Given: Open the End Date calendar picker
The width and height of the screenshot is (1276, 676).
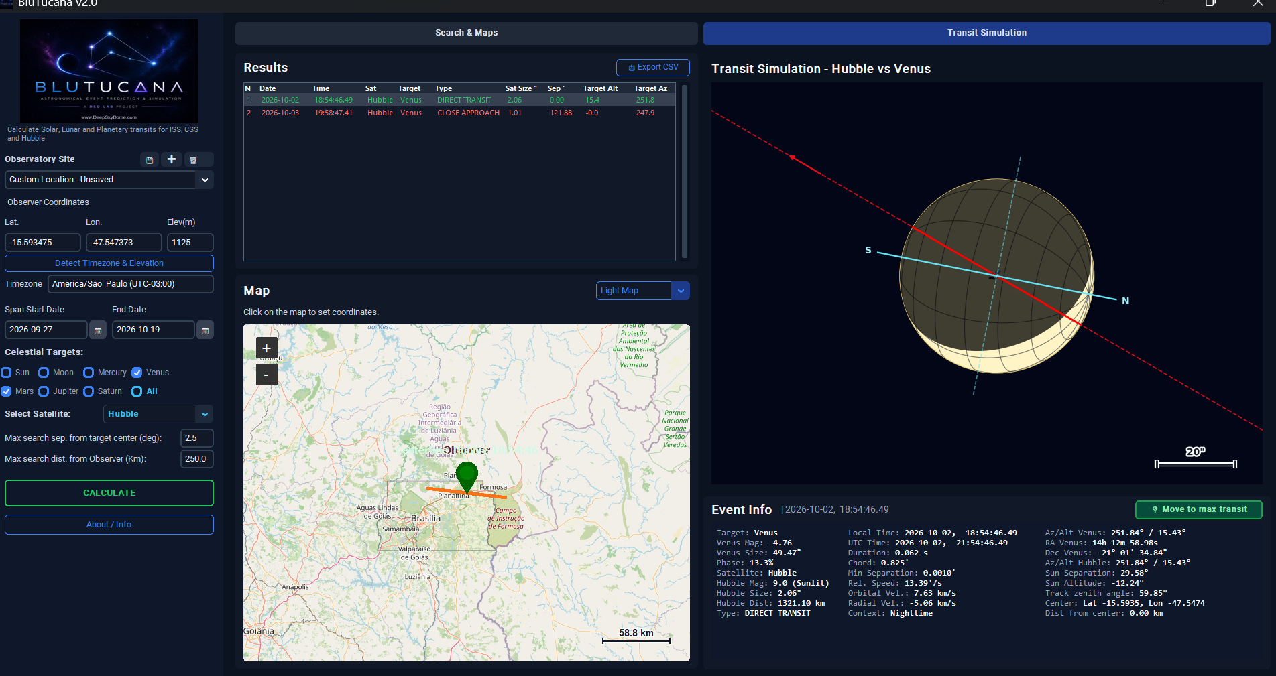Looking at the screenshot, I should [x=205, y=330].
